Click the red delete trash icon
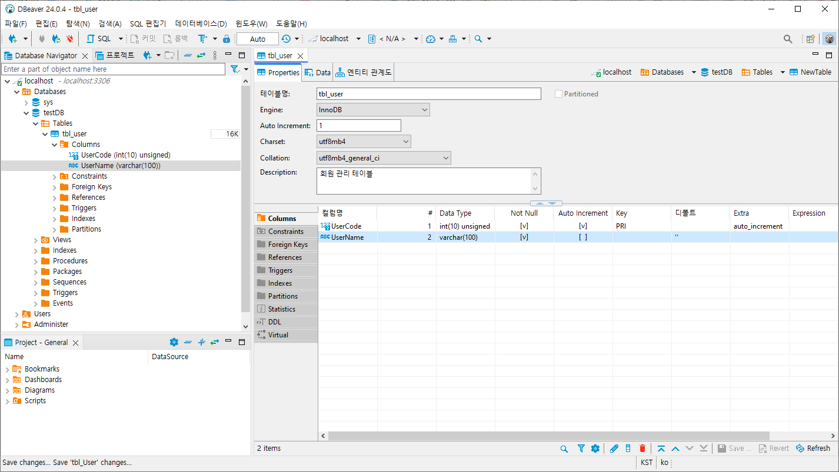This screenshot has height=472, width=839. tap(642, 448)
